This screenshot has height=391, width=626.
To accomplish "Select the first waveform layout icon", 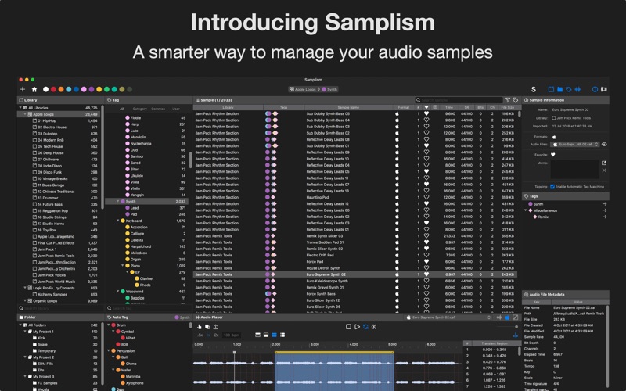I will [257, 335].
